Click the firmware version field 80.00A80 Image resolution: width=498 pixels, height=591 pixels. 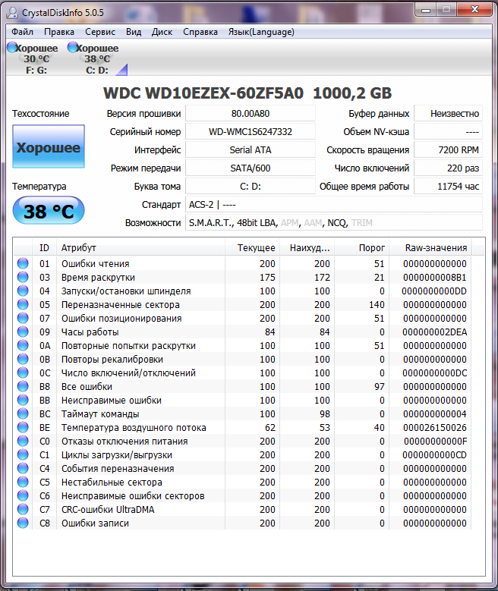pyautogui.click(x=250, y=114)
